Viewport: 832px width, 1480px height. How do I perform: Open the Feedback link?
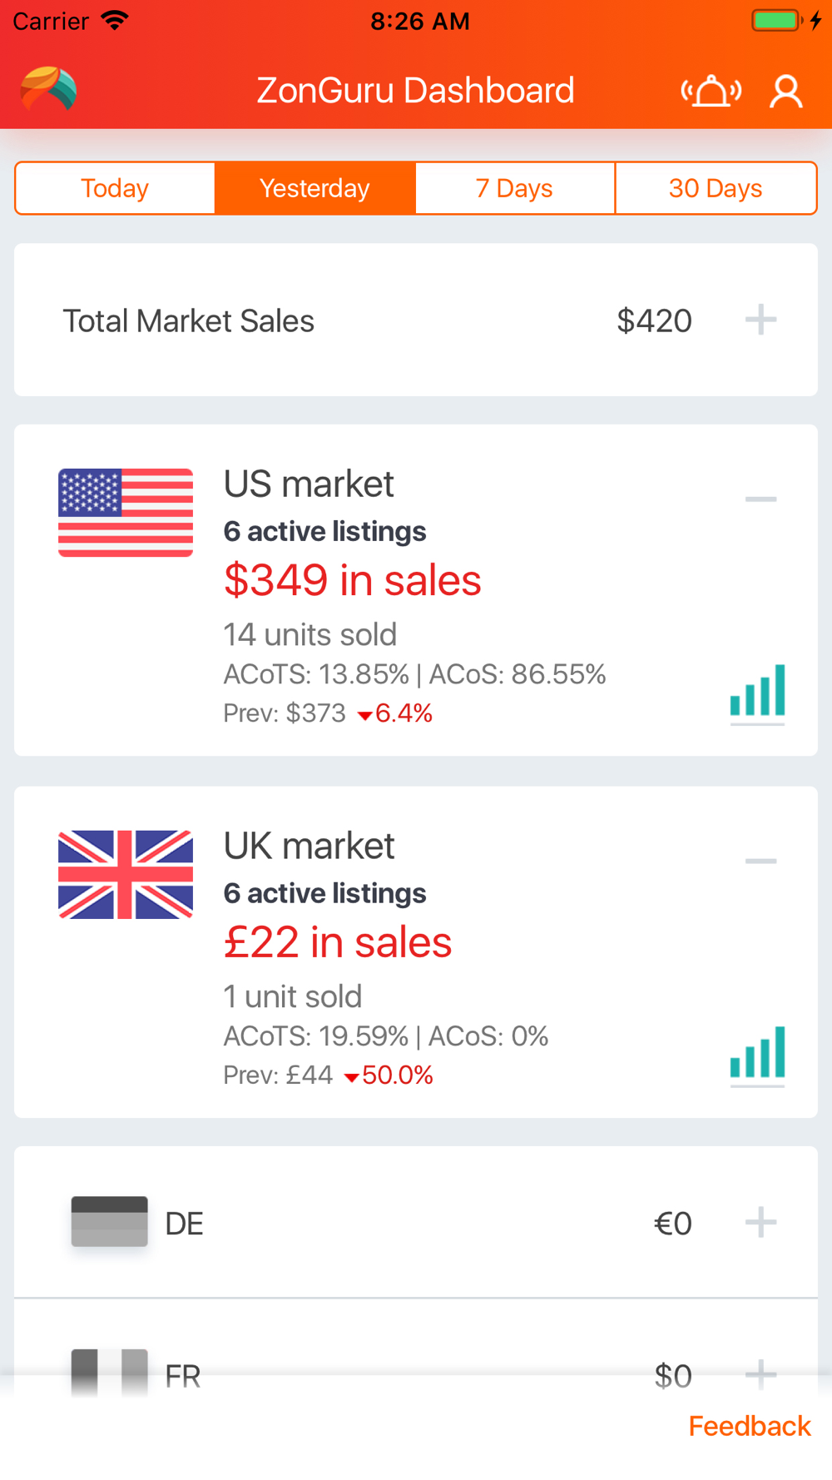pos(750,1426)
